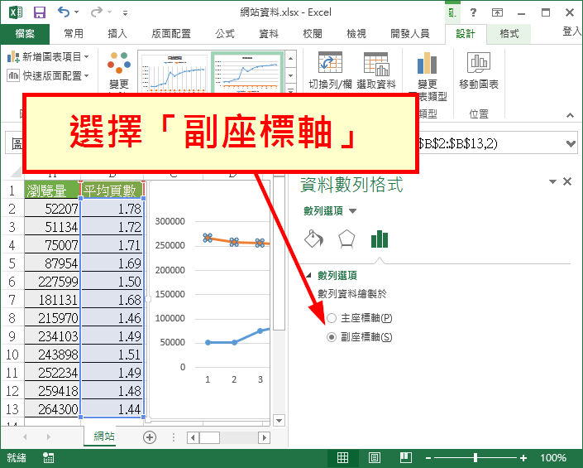Image resolution: width=583 pixels, height=468 pixels.
Task: Click the zoom slider handle
Action: tap(475, 457)
